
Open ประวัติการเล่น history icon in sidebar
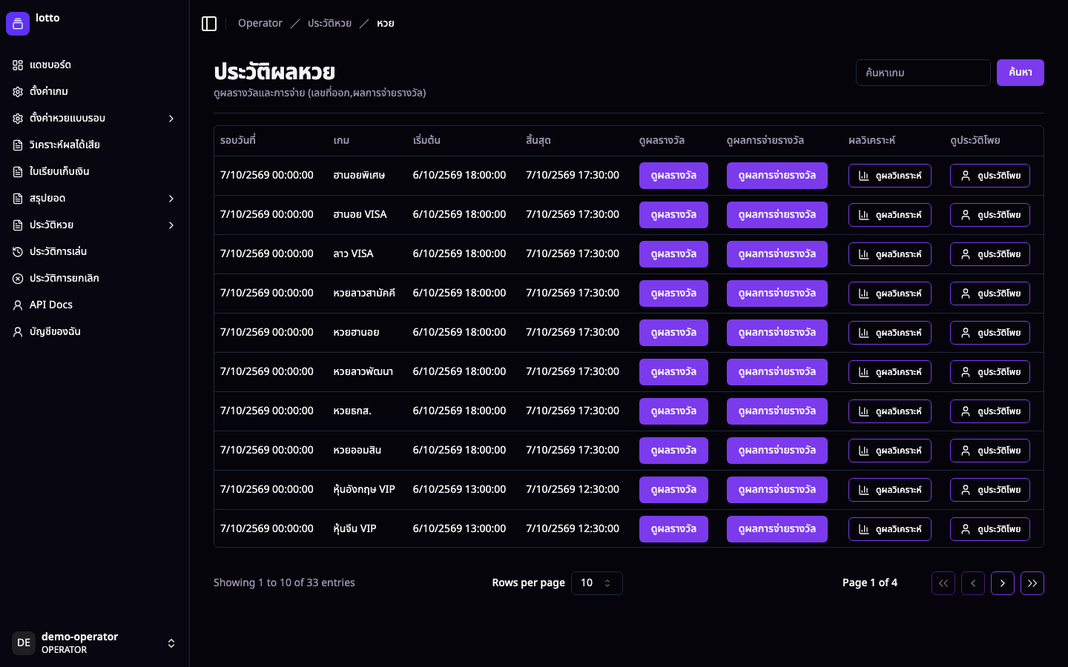point(18,252)
